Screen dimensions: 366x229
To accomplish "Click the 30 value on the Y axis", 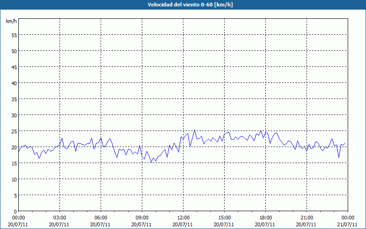I will click(14, 115).
